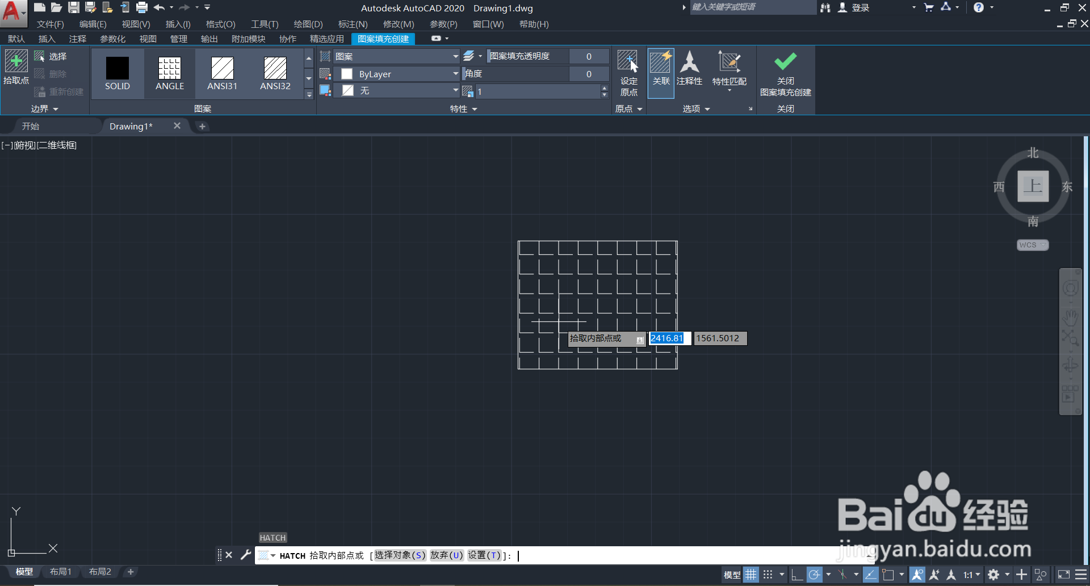The height and width of the screenshot is (586, 1090).
Task: Switch to the 注释 ribbon tab
Action: click(x=78, y=39)
